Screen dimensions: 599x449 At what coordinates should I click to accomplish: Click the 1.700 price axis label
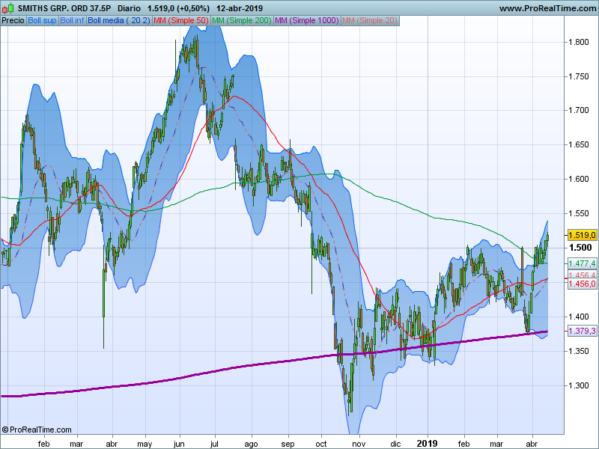[x=579, y=110]
